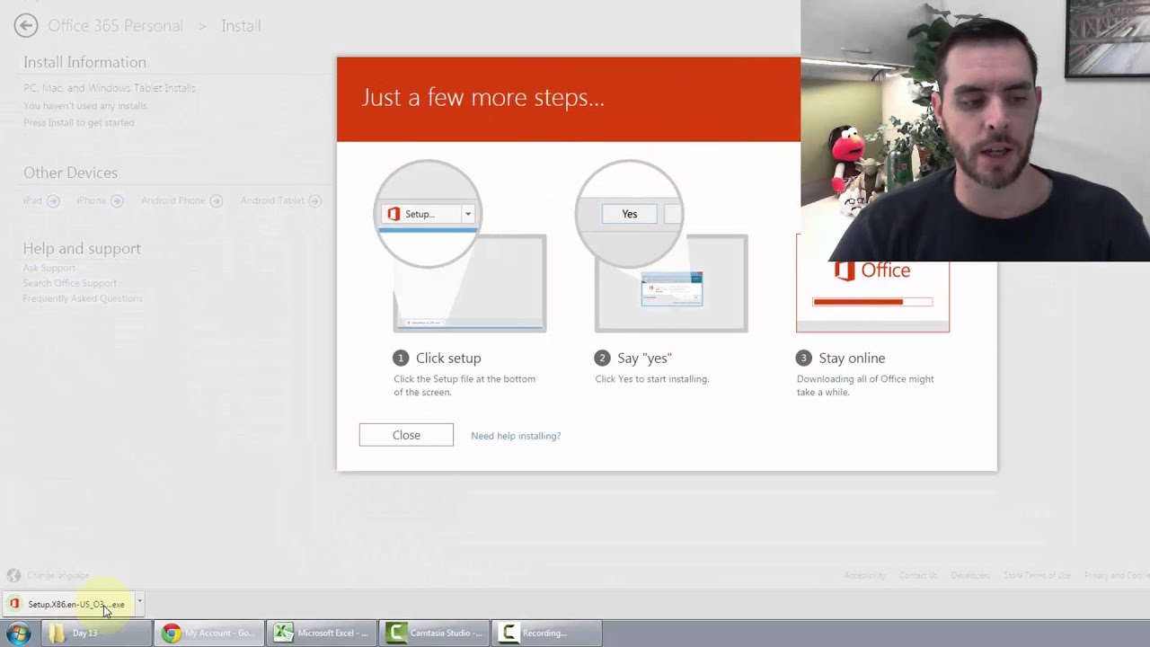Image resolution: width=1150 pixels, height=647 pixels.
Task: Click the "Click setup" step heading
Action: point(448,358)
